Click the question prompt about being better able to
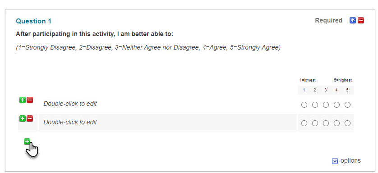This screenshot has width=378, height=173. pyautogui.click(x=95, y=34)
